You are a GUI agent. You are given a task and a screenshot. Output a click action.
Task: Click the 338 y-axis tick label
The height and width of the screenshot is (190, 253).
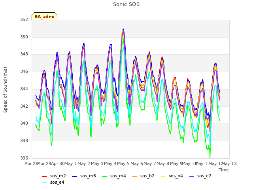[x=24, y=141]
